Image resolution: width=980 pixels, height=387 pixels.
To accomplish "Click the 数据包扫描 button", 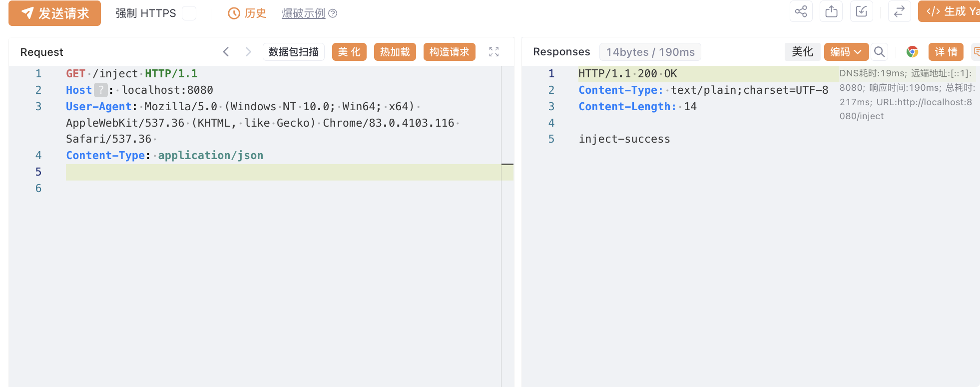I will coord(294,52).
